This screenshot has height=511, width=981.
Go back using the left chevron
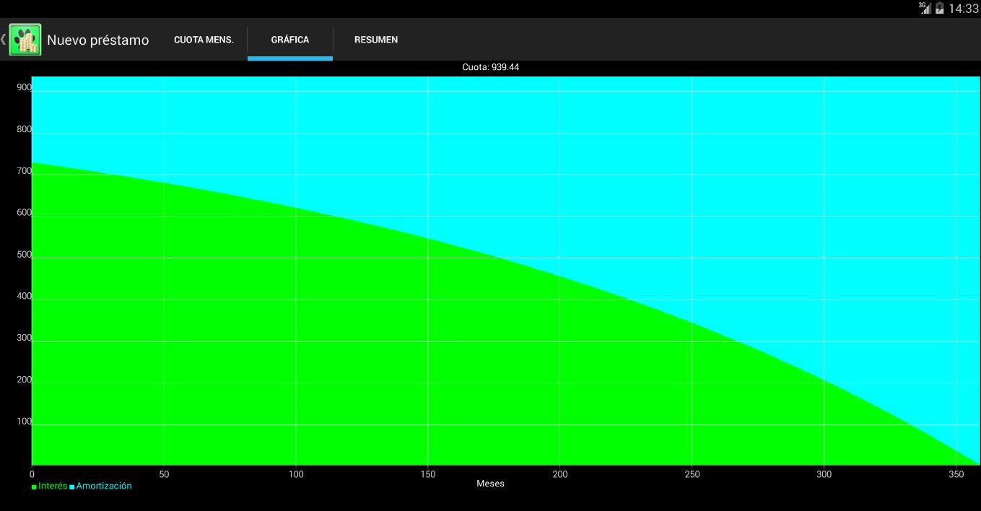pos(4,39)
